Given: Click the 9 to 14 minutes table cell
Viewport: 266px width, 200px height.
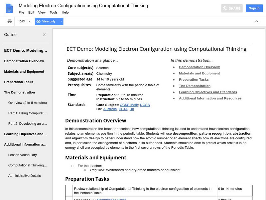Looking at the screenshot, I should click(234, 191).
